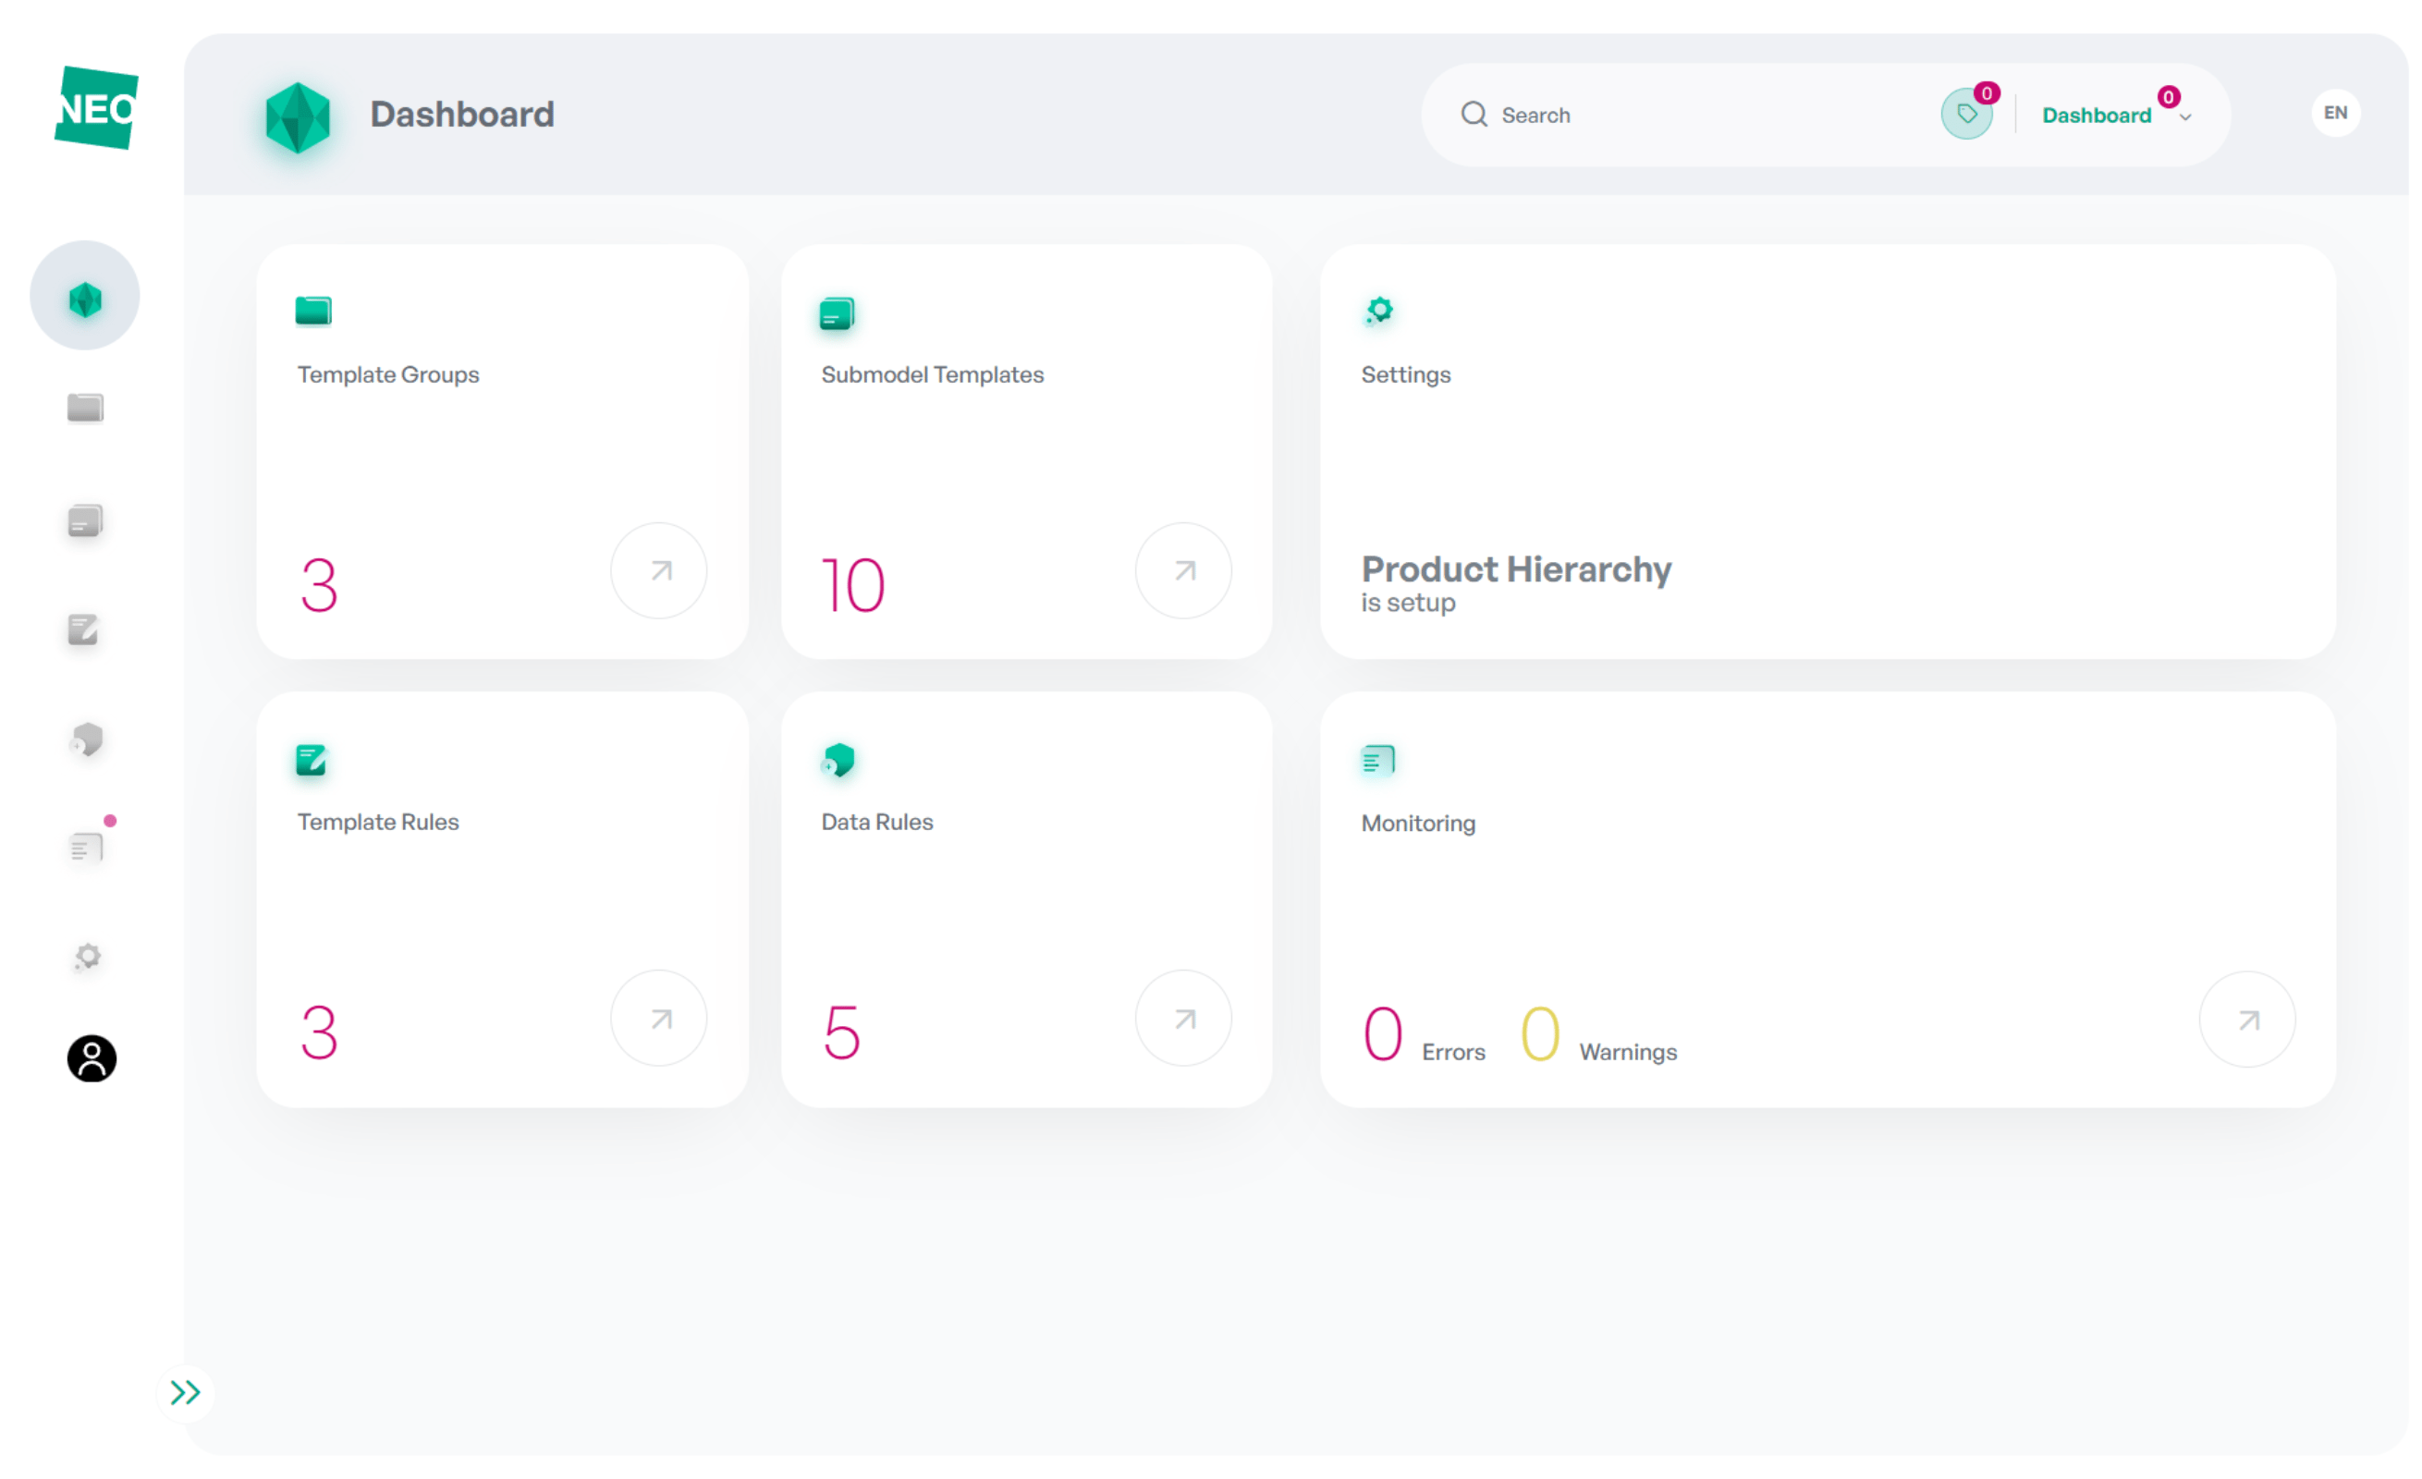Image resolution: width=2422 pixels, height=1479 pixels.
Task: Open the Dashboard sidebar icon
Action: [x=86, y=297]
